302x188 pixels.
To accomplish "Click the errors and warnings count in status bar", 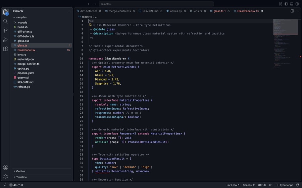I will [x=16, y=185].
